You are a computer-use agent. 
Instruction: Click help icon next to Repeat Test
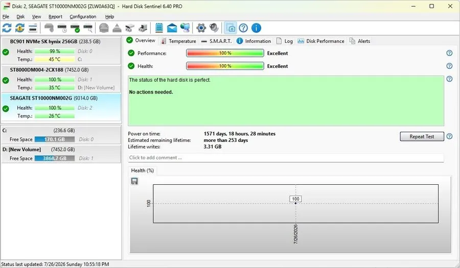pyautogui.click(x=449, y=136)
